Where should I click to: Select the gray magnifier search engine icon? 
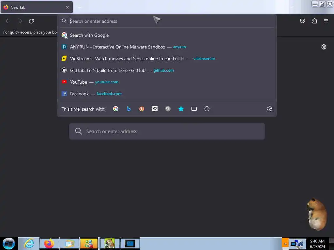point(168,109)
